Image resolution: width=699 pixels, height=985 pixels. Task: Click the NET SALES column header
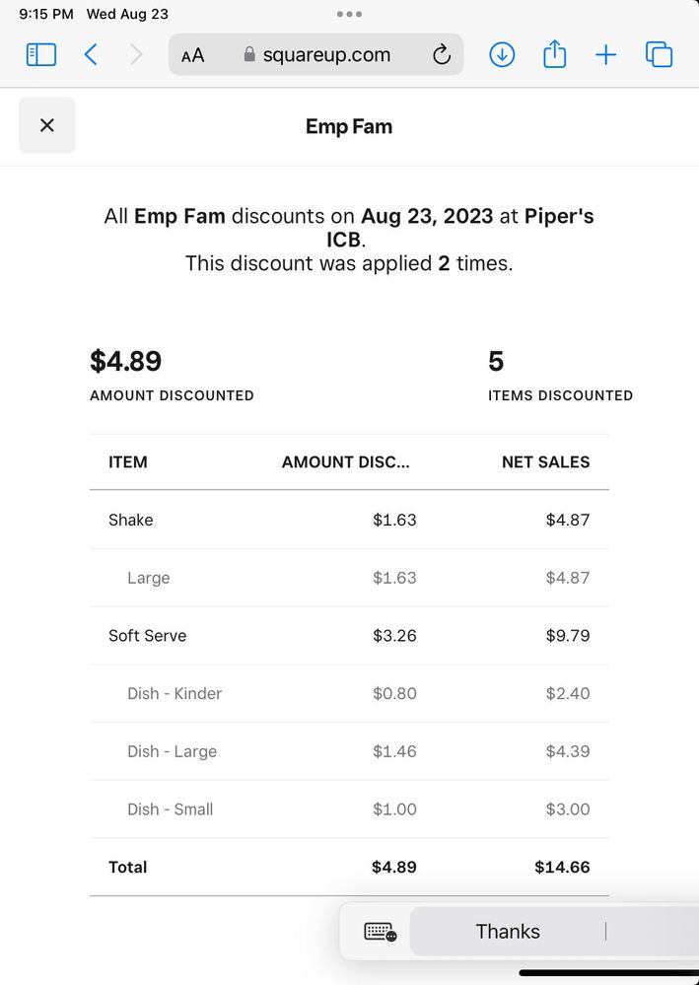(545, 461)
